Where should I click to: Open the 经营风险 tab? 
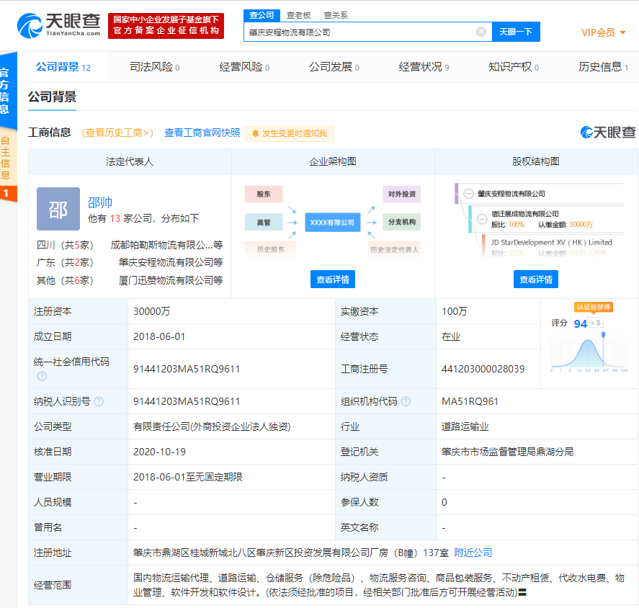click(244, 67)
